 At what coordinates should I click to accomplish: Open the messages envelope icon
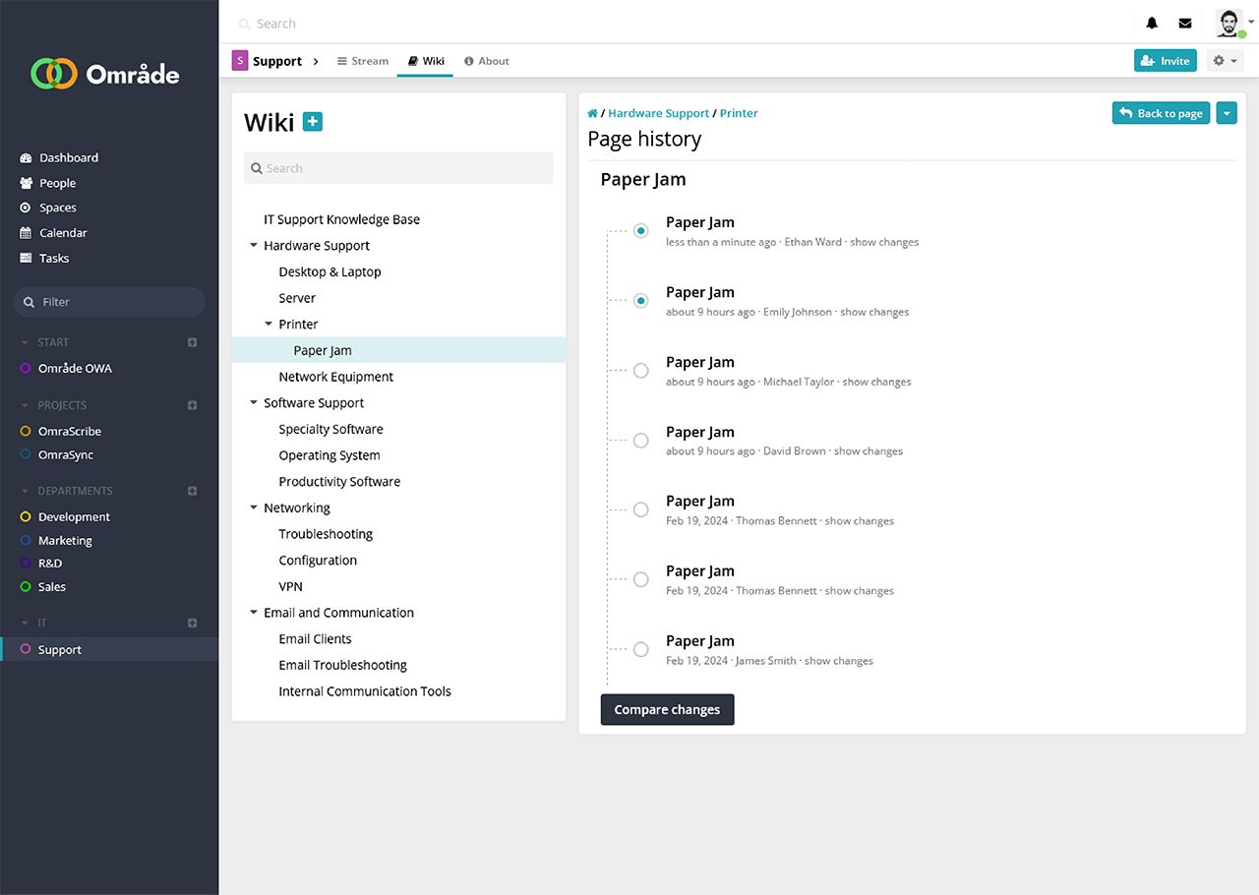pyautogui.click(x=1185, y=24)
